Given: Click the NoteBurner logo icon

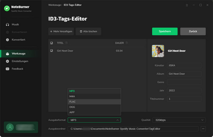Looking at the screenshot, I should click(7, 9).
